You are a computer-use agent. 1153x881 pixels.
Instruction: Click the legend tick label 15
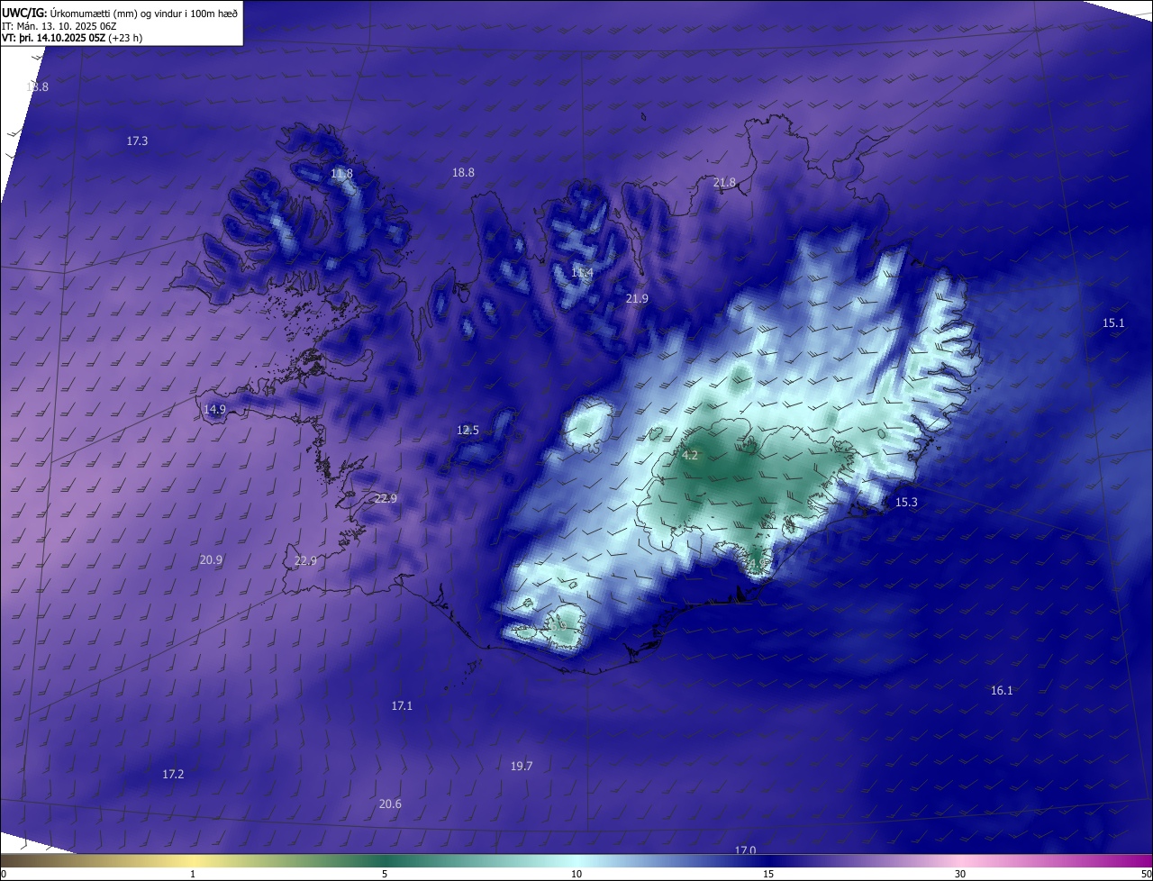click(768, 875)
